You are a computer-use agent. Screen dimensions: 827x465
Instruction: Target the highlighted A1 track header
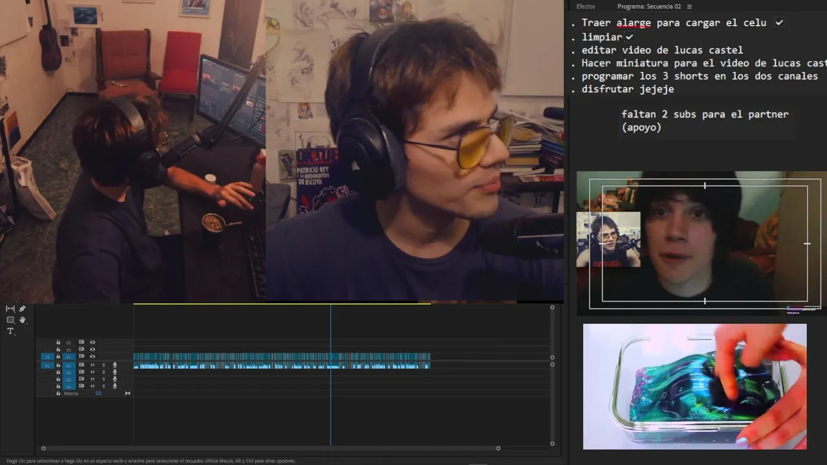pos(68,366)
